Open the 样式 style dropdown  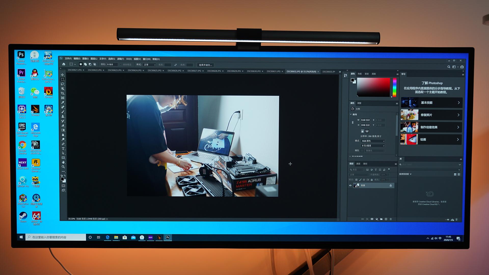(150, 65)
